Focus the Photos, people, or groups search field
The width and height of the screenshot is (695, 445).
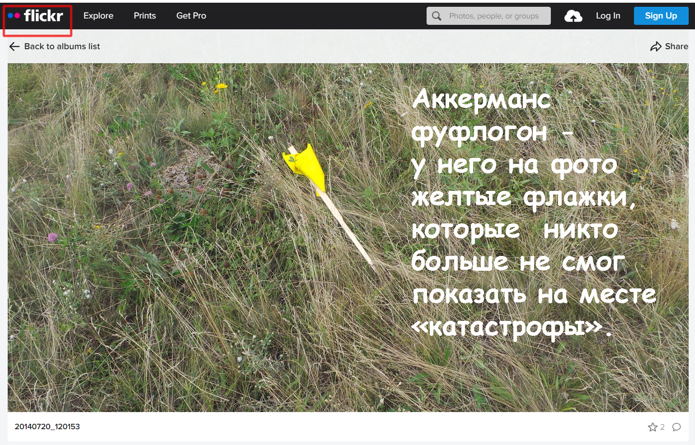tap(488, 16)
